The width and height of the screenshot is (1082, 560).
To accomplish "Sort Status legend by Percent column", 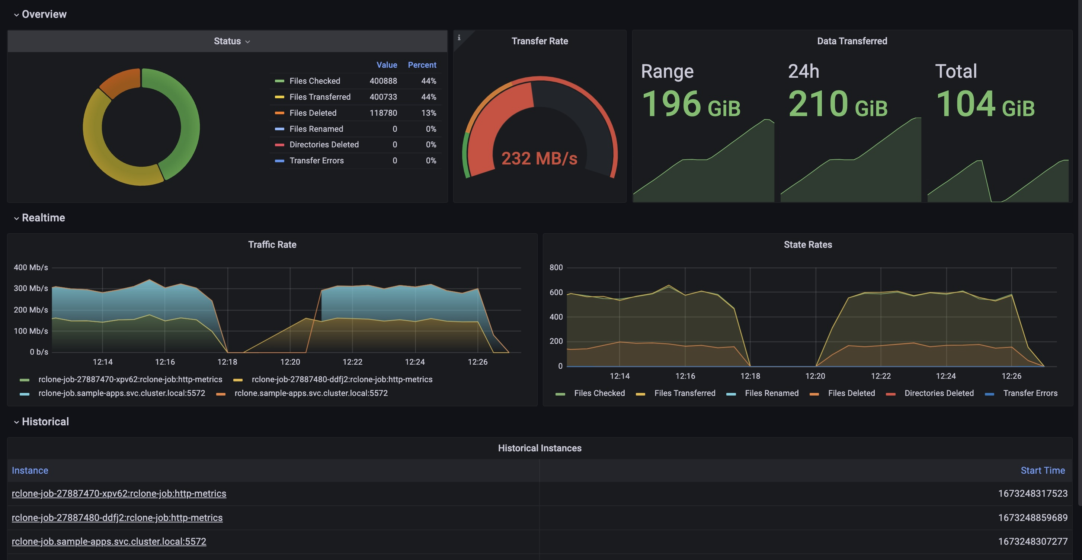I will 422,65.
